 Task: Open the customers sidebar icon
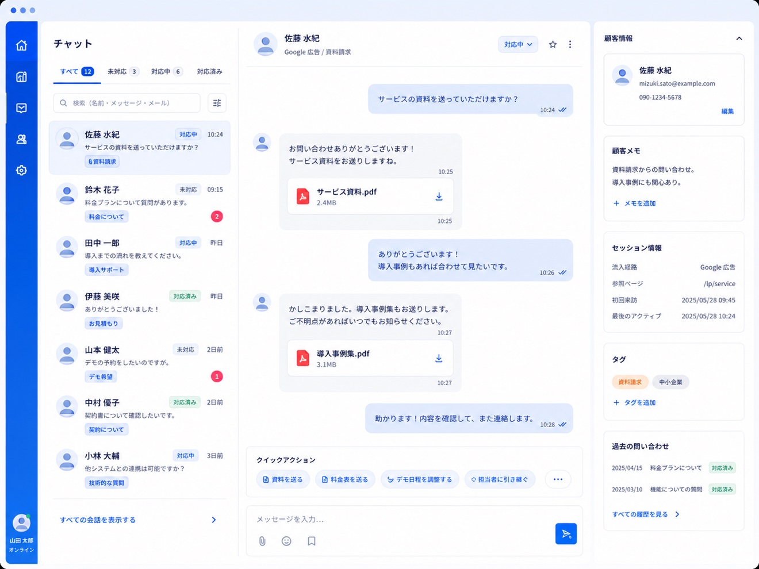[x=21, y=139]
